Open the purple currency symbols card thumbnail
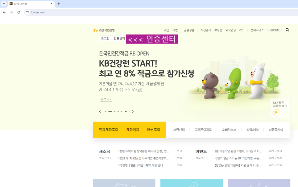The width and height of the screenshot is (298, 187). pyautogui.click(x=259, y=183)
